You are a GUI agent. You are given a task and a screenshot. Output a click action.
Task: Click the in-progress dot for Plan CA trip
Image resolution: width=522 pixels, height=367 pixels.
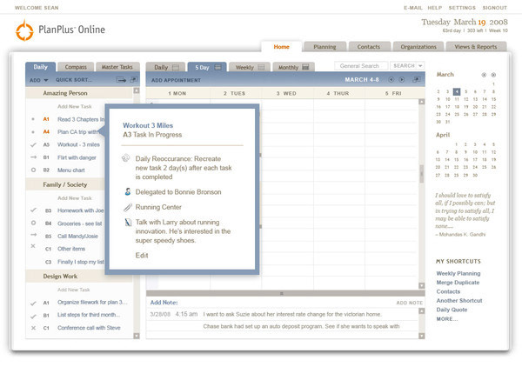pos(33,132)
